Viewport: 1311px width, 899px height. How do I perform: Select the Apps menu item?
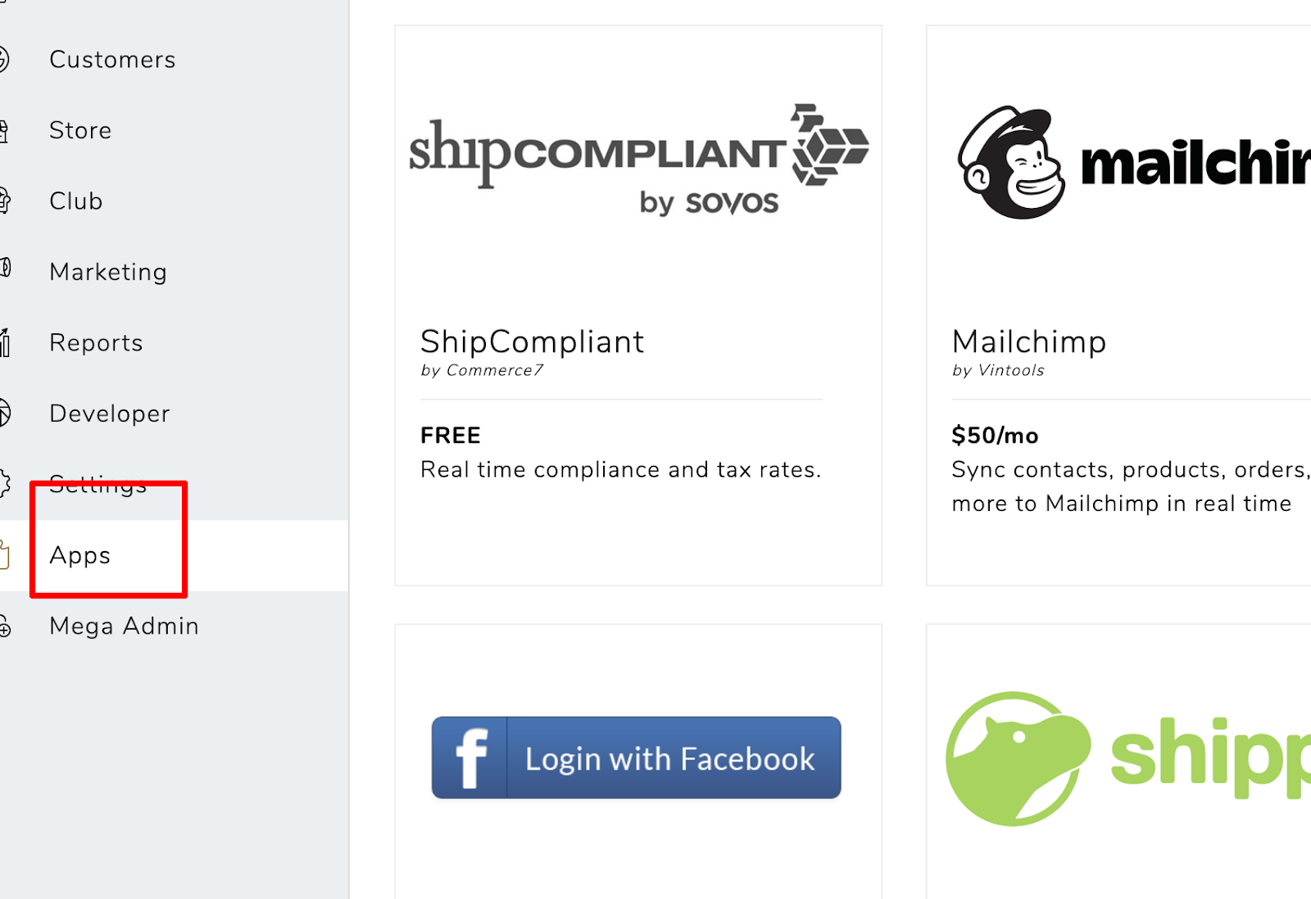(x=79, y=555)
